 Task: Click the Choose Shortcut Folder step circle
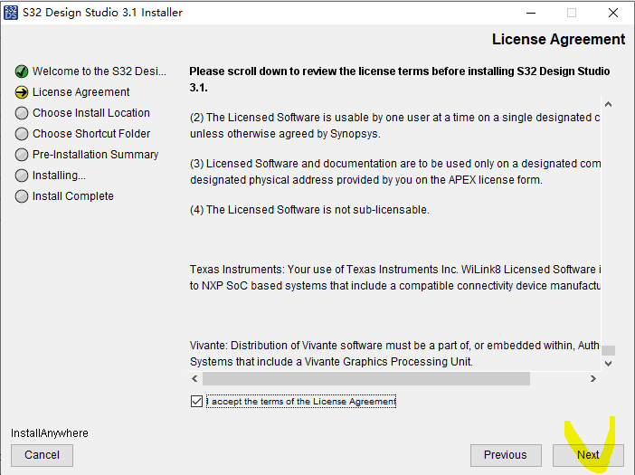(x=22, y=134)
